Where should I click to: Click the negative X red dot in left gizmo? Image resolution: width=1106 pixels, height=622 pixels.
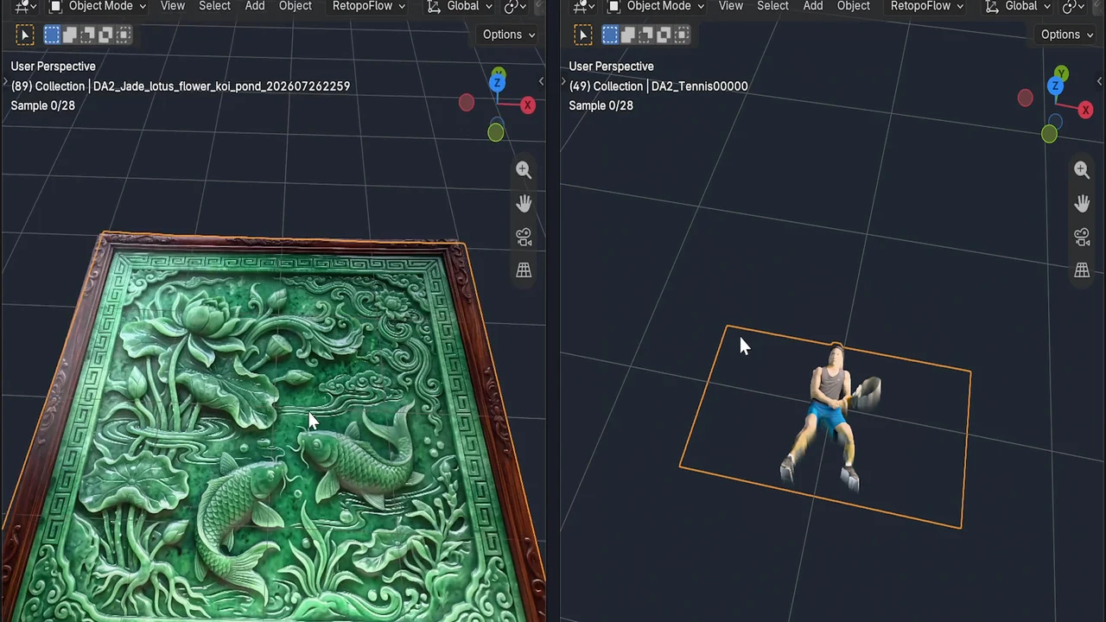(467, 103)
